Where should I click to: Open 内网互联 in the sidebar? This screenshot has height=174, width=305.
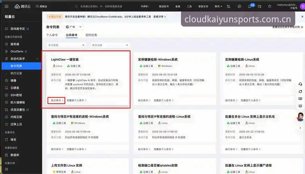tap(16, 117)
